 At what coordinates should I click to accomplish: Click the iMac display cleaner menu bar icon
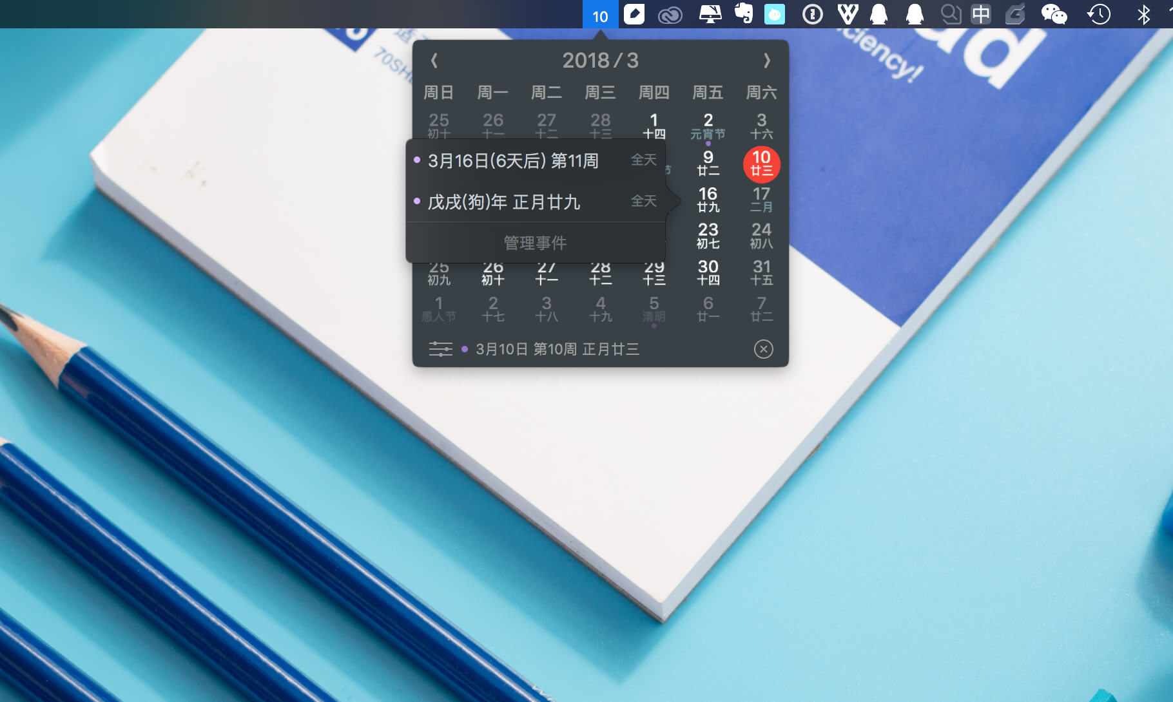[710, 14]
